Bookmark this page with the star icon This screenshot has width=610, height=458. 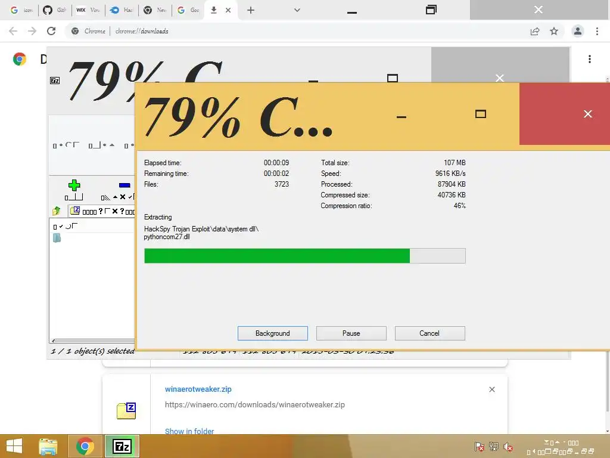[554, 31]
